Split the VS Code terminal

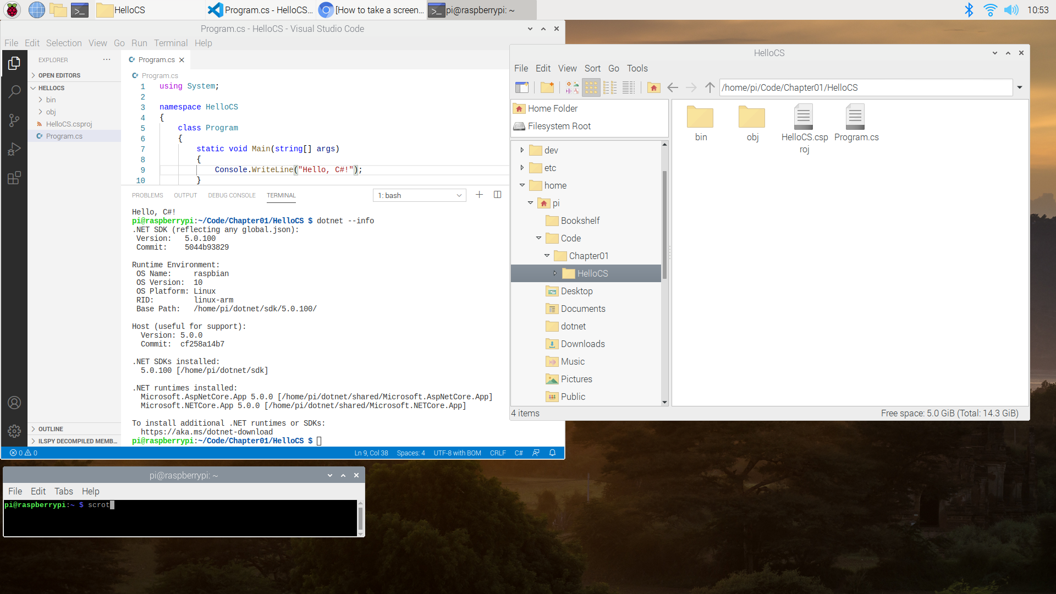[498, 194]
